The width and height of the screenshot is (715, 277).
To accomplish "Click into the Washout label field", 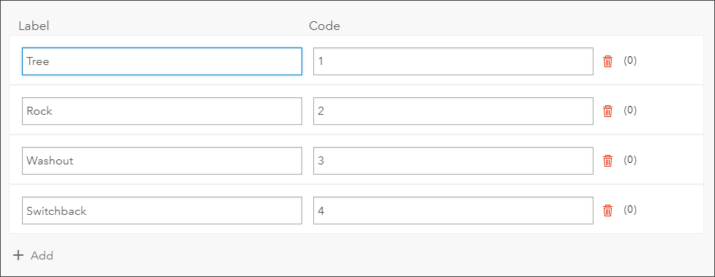I will point(162,160).
